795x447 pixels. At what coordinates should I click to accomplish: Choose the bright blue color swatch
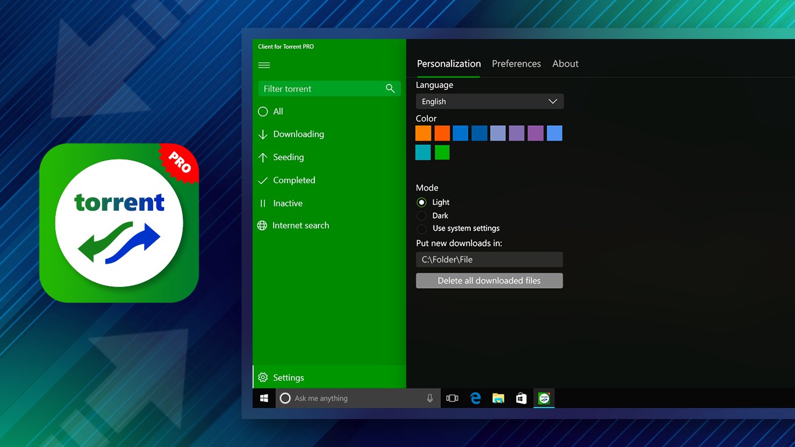coord(460,133)
